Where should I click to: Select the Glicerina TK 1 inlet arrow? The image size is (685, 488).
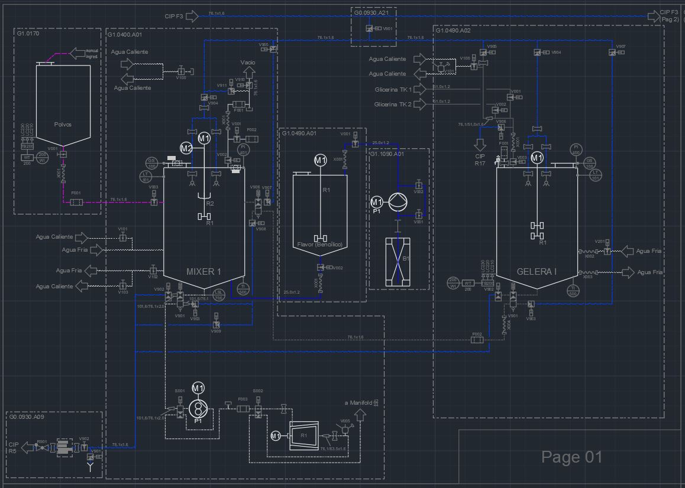(420, 89)
